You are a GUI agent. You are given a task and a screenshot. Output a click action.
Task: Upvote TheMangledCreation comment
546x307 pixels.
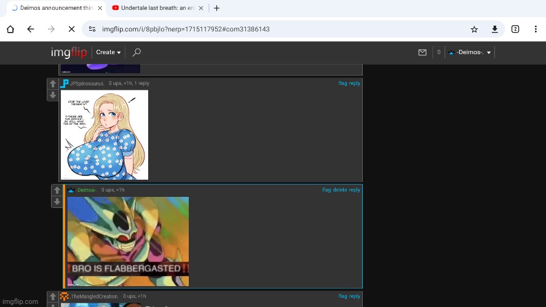53,298
